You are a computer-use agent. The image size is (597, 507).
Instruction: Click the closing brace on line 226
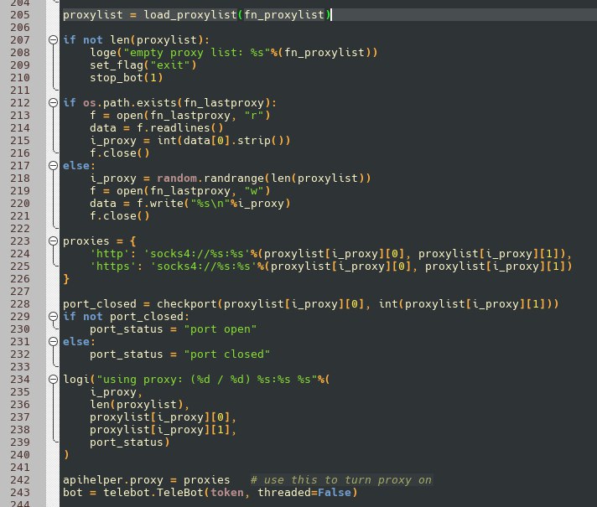pos(66,279)
